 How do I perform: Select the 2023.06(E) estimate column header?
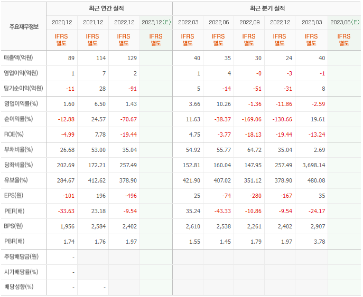[345, 22]
